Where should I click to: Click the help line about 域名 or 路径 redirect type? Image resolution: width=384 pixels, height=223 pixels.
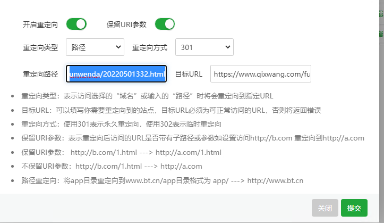tap(147, 96)
